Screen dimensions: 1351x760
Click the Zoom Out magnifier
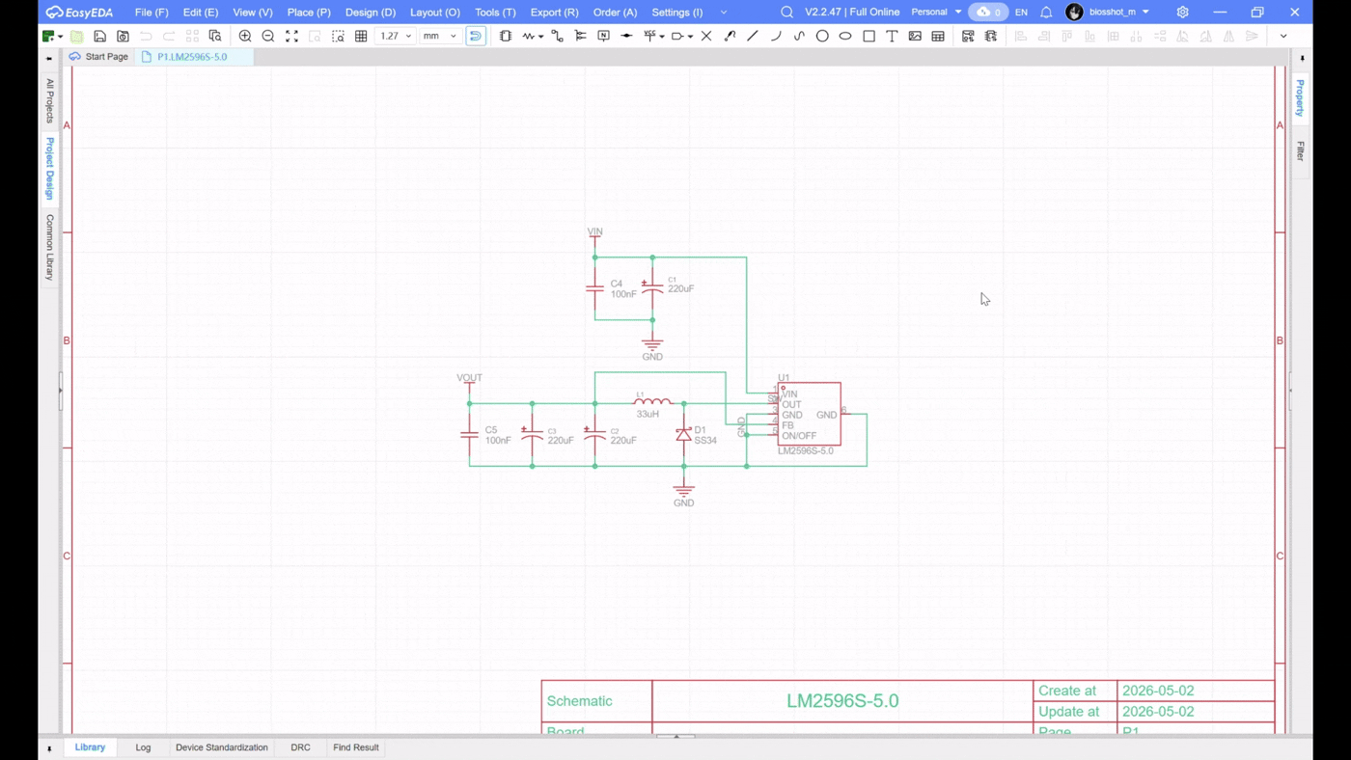268,36
